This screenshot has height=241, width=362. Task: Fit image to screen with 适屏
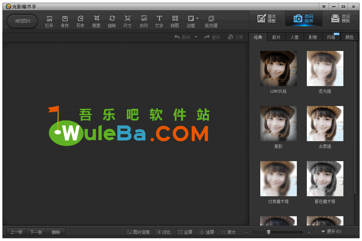click(x=207, y=232)
